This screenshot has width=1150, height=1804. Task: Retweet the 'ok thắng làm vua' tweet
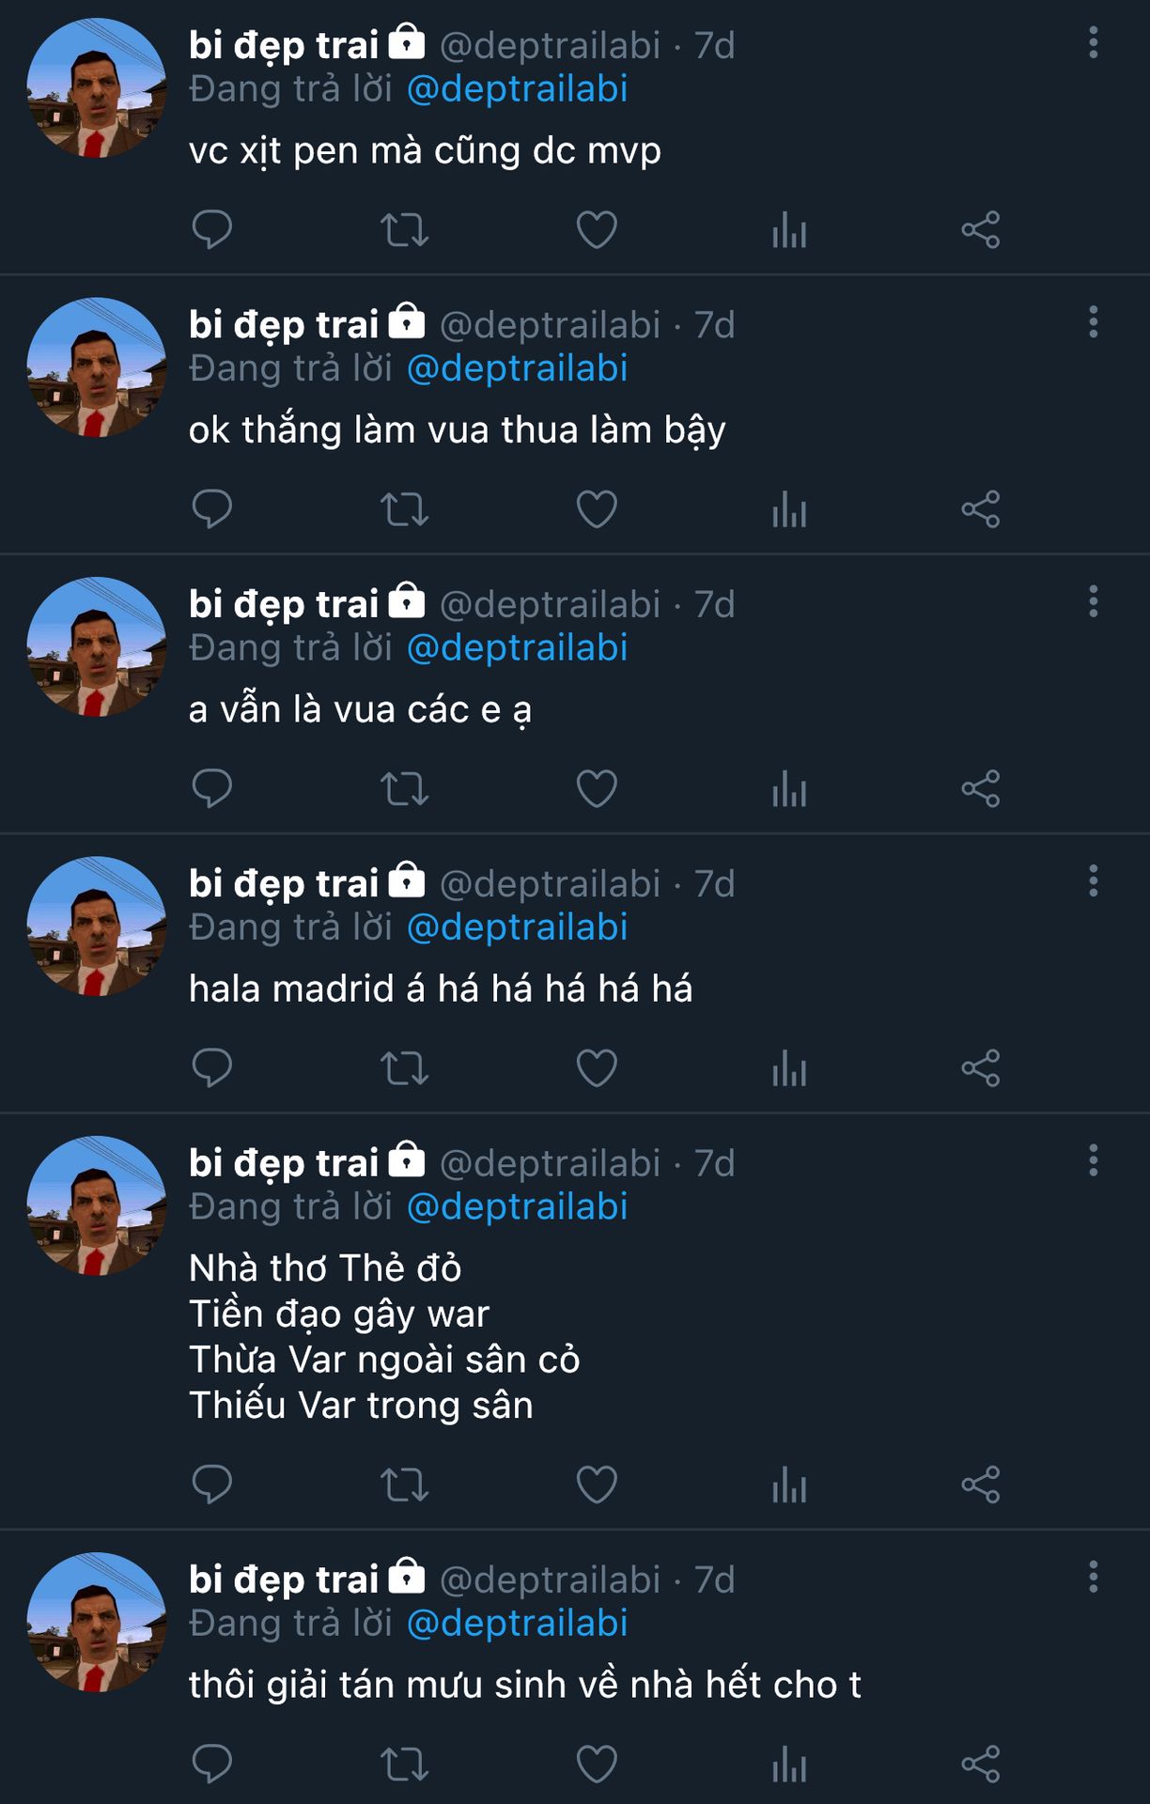coord(404,509)
